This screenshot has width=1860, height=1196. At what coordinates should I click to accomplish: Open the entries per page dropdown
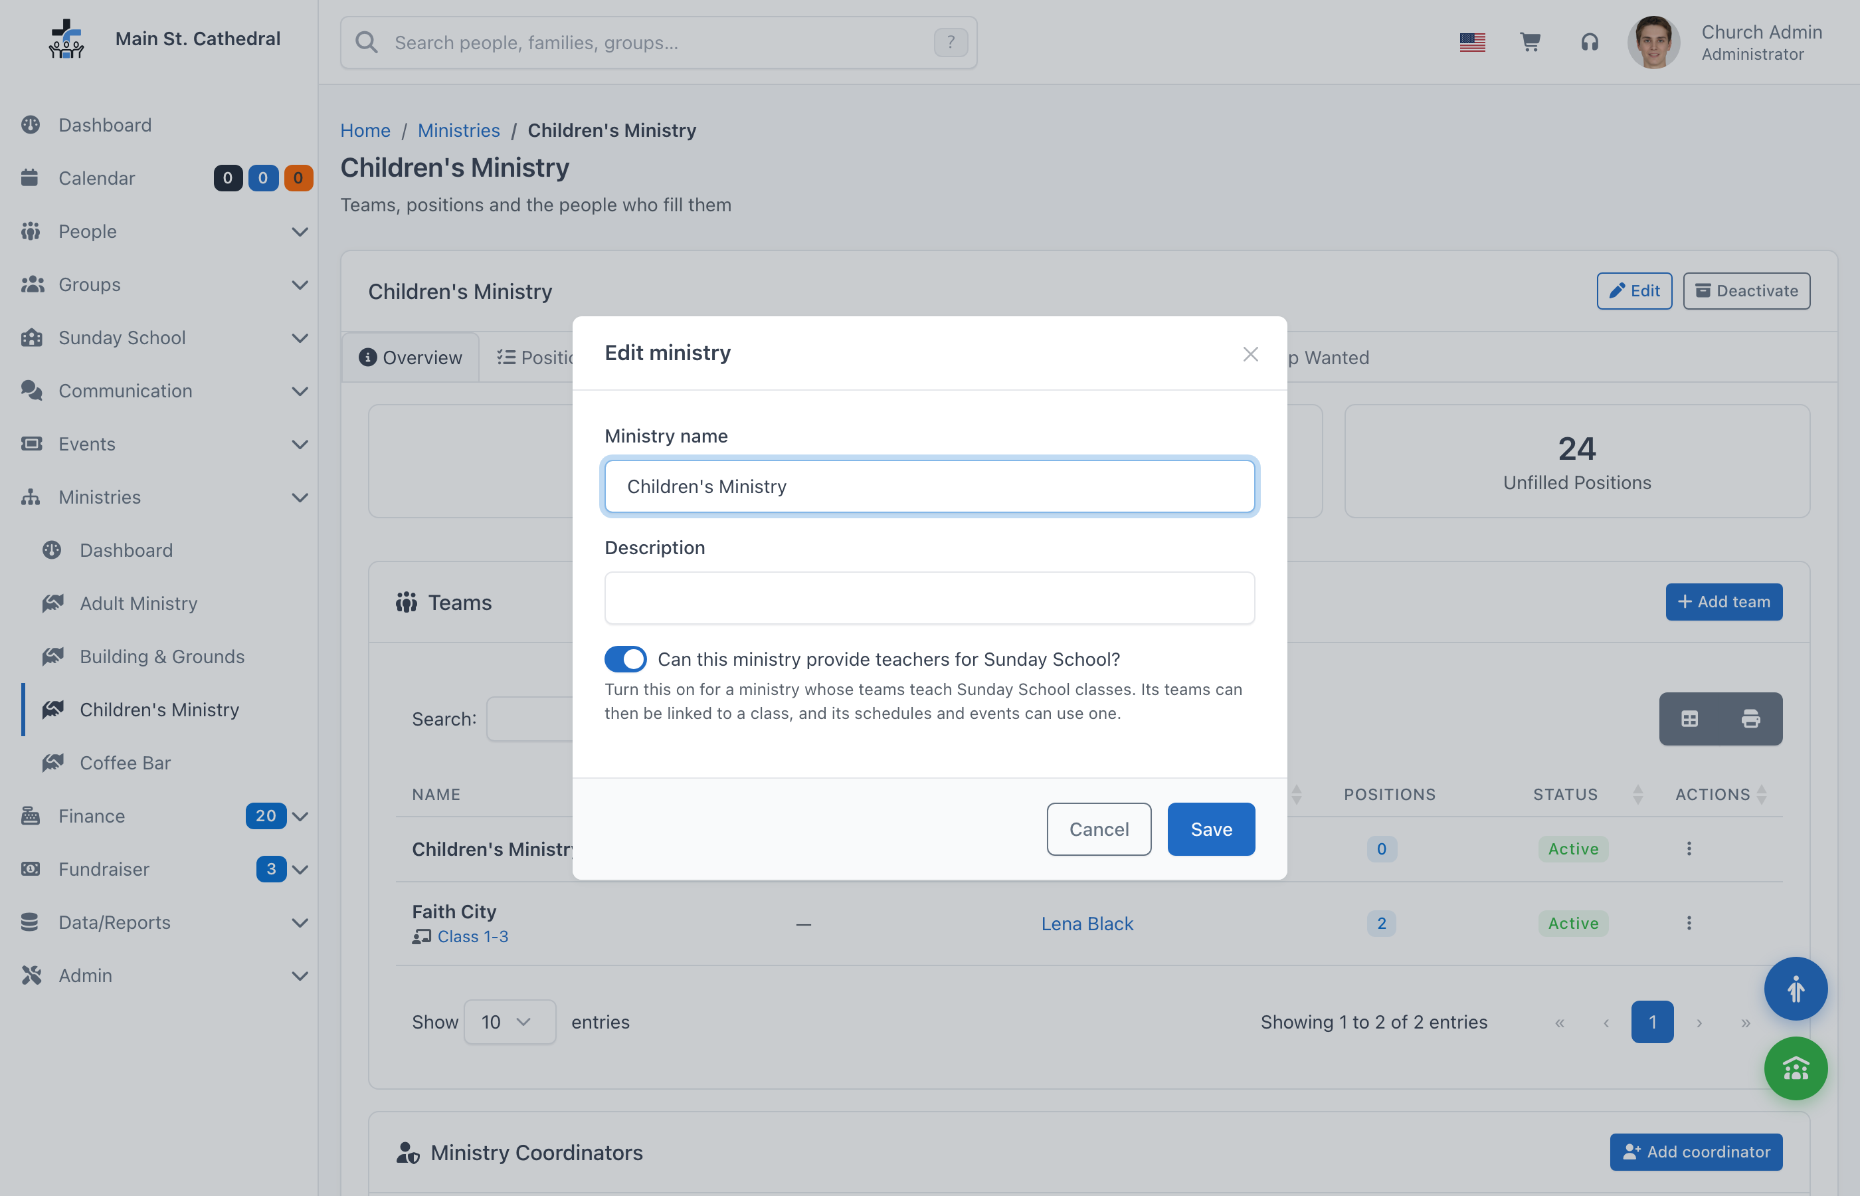pos(510,1022)
